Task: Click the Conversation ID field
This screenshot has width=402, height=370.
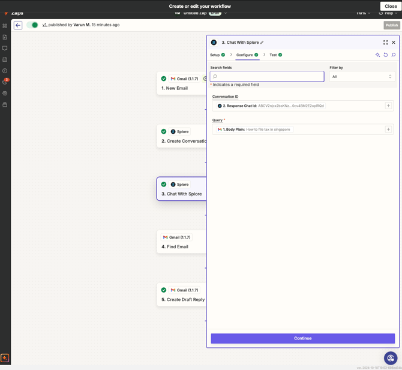Action: tap(303, 106)
